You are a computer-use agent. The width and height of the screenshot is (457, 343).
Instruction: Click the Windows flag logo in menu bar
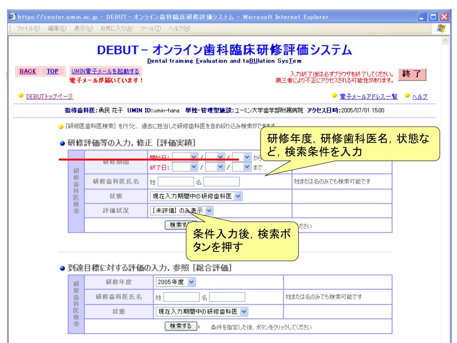(x=441, y=29)
